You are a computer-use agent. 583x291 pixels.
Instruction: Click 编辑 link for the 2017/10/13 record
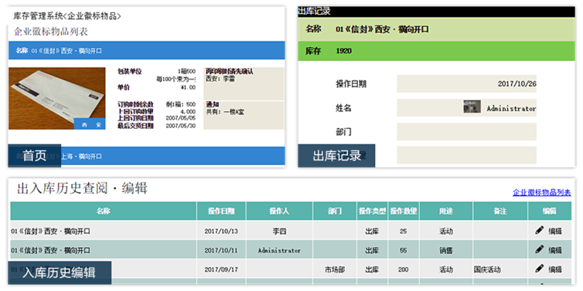coord(555,232)
